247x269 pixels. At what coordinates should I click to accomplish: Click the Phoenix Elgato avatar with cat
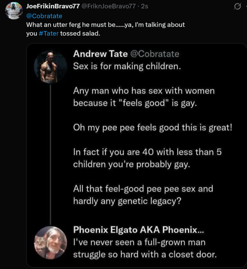point(50,243)
